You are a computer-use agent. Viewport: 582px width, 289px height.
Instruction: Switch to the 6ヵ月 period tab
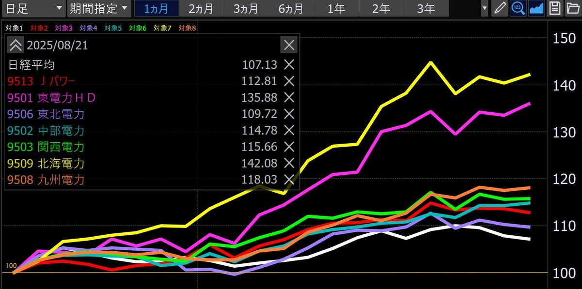(291, 9)
